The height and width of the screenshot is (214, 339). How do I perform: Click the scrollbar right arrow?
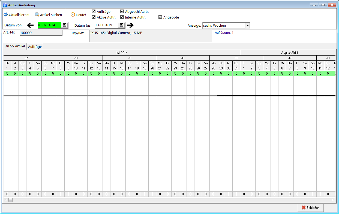(333, 200)
